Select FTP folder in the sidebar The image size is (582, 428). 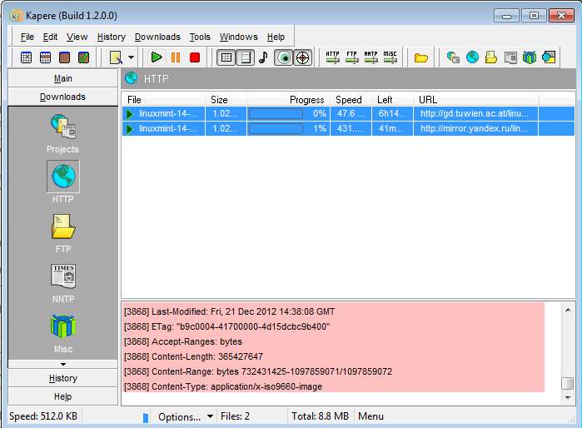click(x=62, y=233)
